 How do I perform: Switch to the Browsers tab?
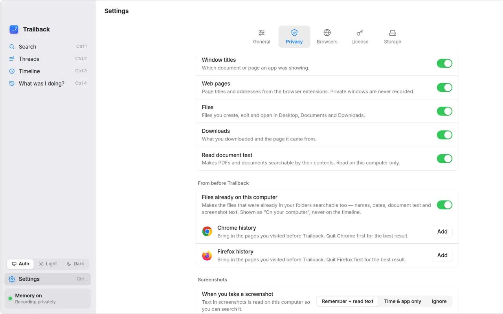pos(327,37)
